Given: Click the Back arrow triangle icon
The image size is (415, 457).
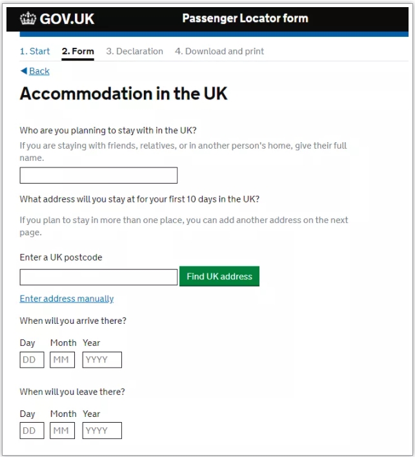Looking at the screenshot, I should [24, 70].
